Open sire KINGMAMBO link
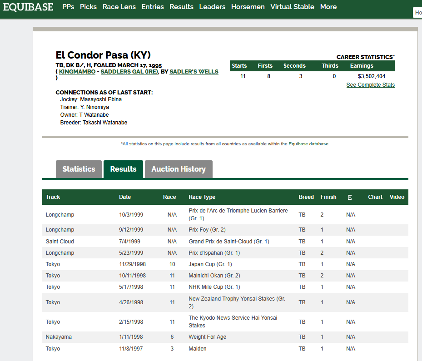This screenshot has height=361, width=422. (77, 72)
